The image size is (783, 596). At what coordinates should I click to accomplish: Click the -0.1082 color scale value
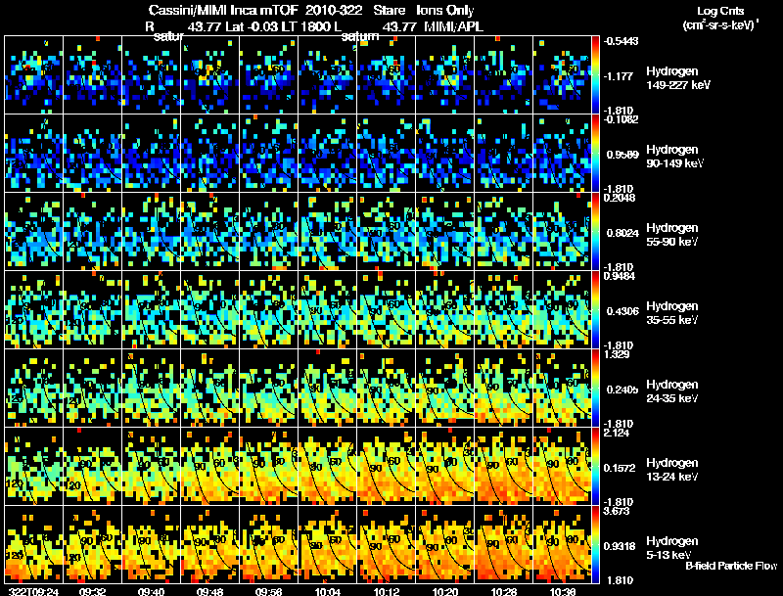pos(621,119)
